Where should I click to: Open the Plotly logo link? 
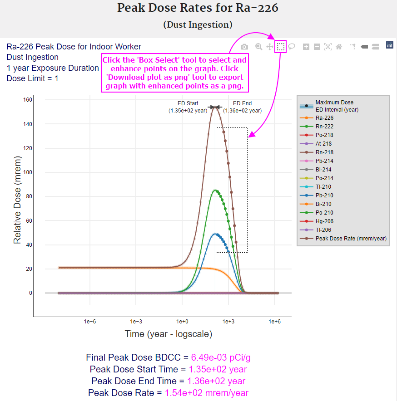[x=389, y=45]
